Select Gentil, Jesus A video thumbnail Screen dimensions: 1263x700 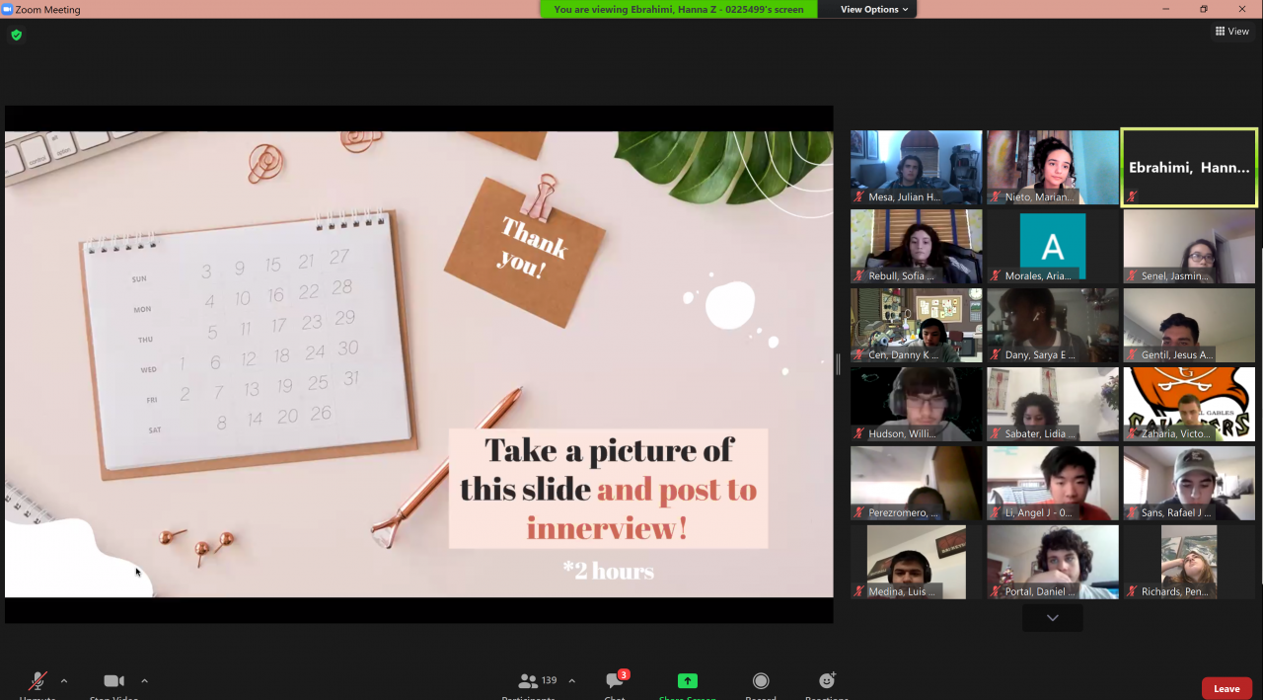(x=1189, y=326)
